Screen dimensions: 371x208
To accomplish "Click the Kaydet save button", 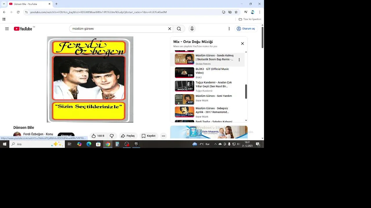I will (x=148, y=136).
